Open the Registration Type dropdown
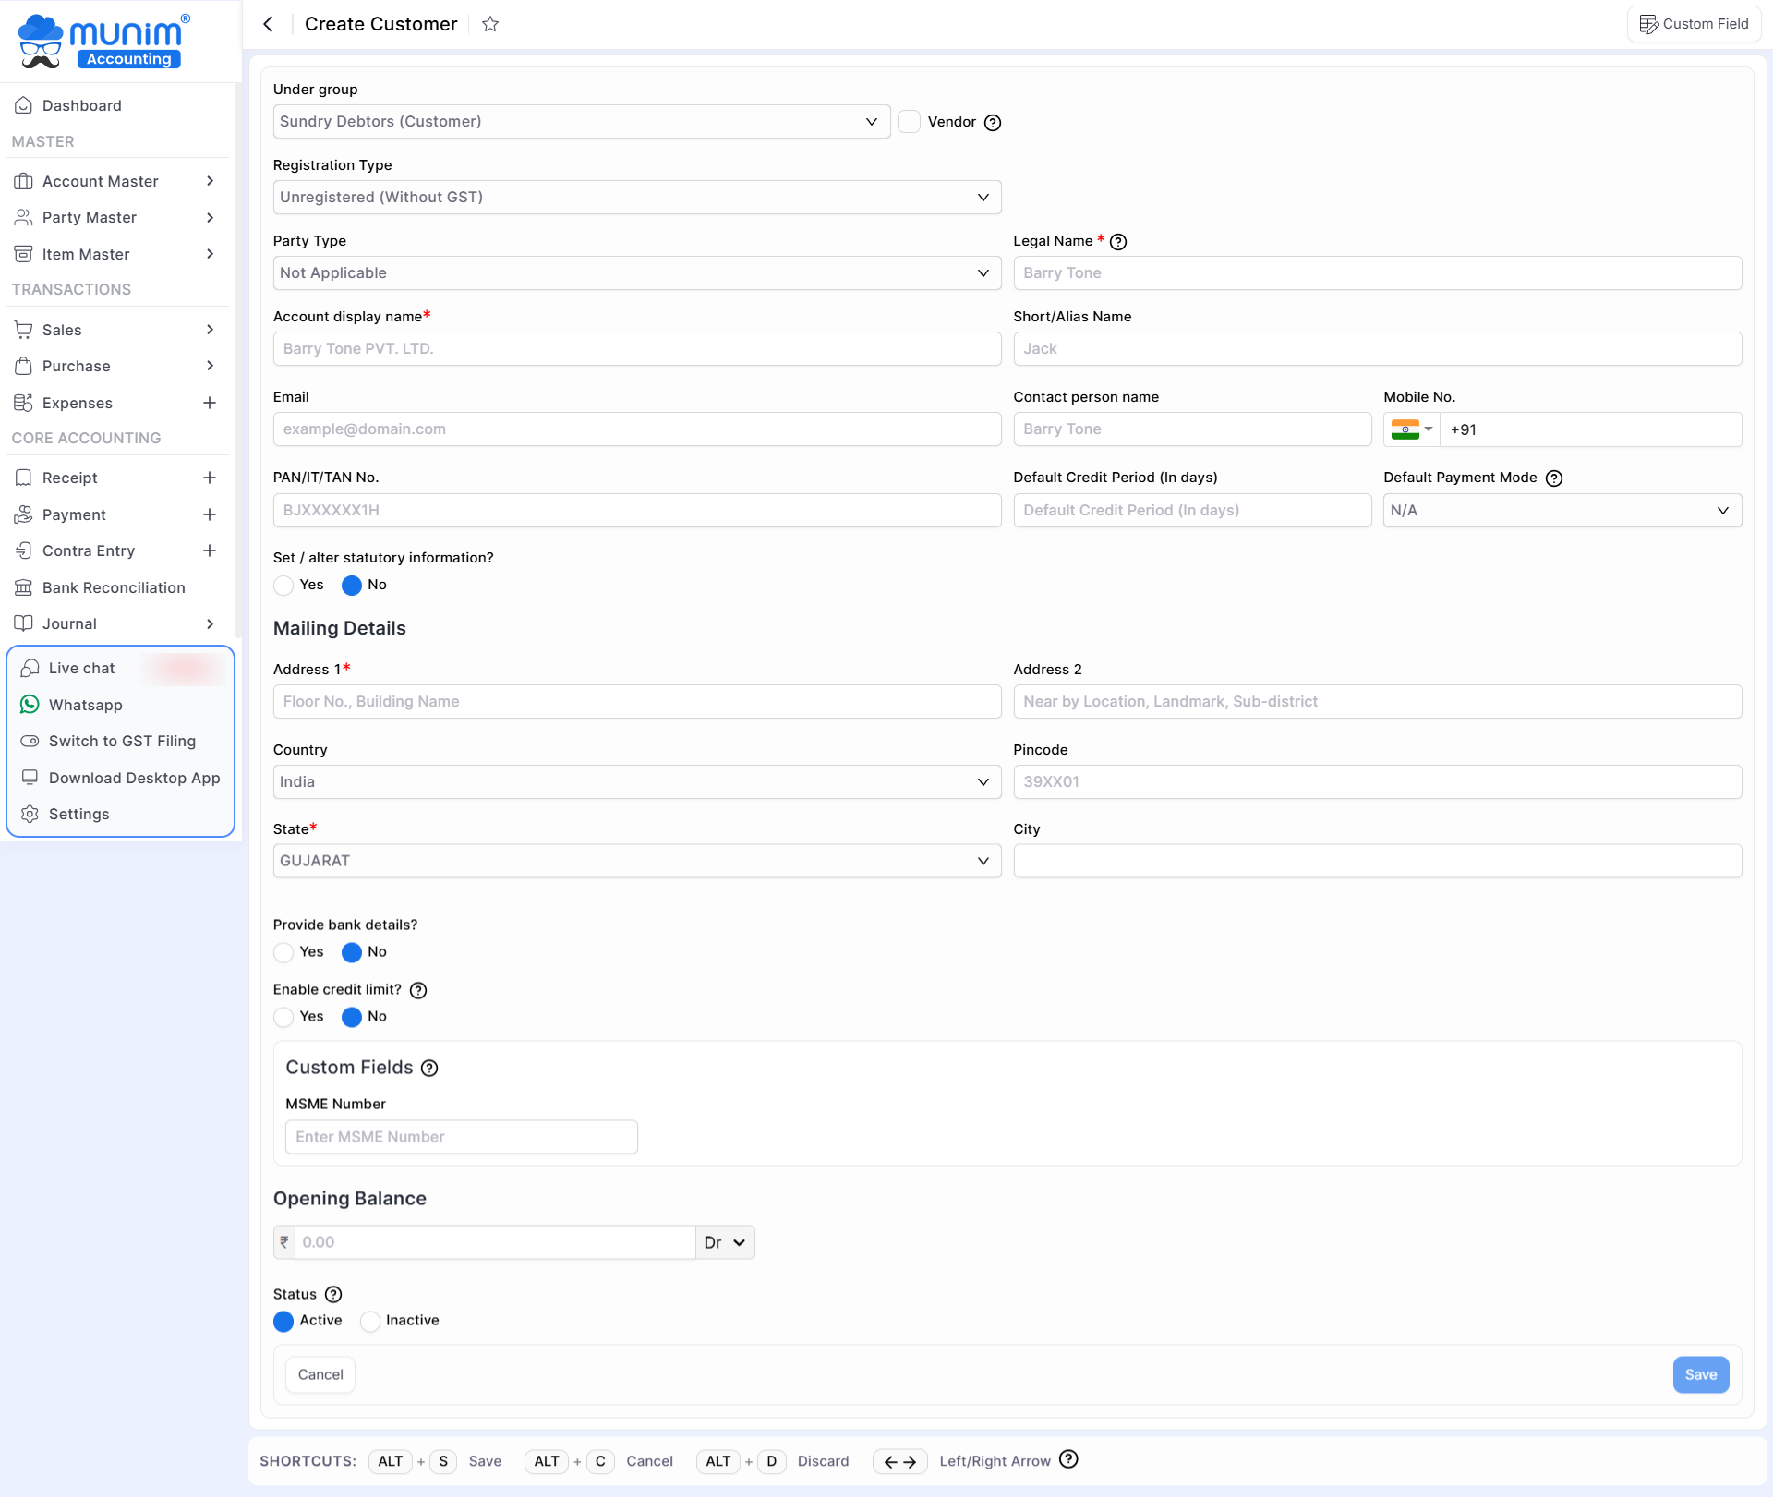Image resolution: width=1773 pixels, height=1499 pixels. (637, 198)
